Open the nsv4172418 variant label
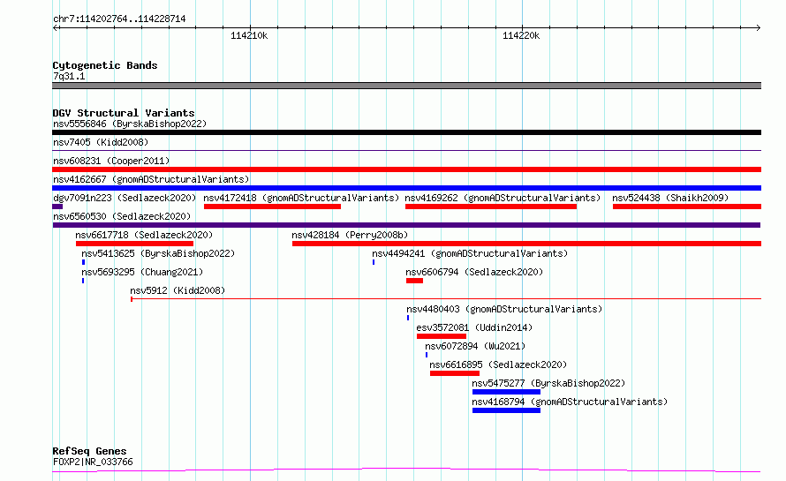The image size is (786, 481). click(301, 198)
